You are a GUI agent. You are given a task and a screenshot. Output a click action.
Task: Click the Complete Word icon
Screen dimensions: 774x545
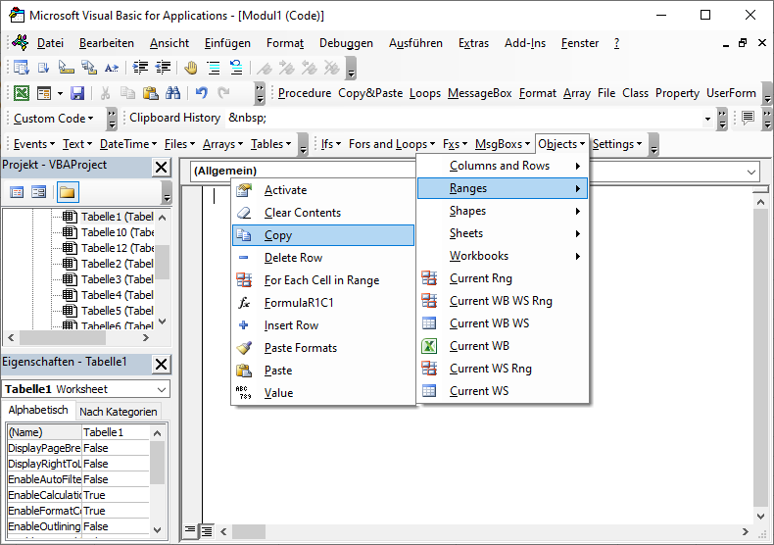tap(112, 68)
